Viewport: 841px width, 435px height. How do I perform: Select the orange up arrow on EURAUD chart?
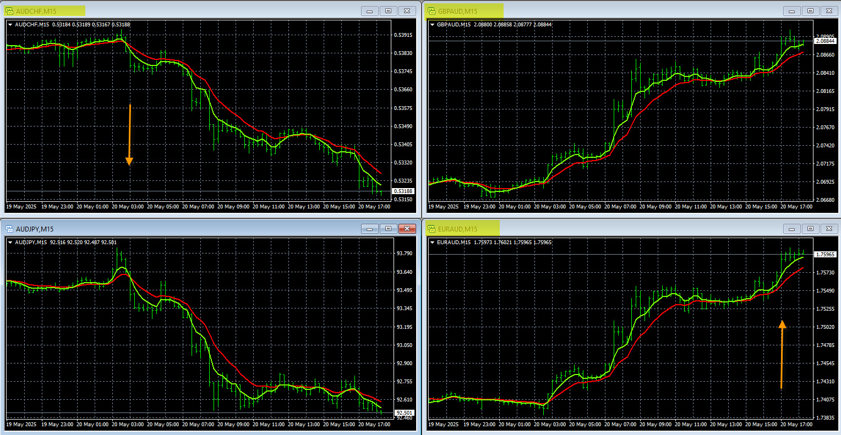[782, 355]
